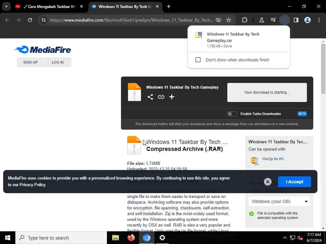Bookmark this page with star icon

click(229, 20)
